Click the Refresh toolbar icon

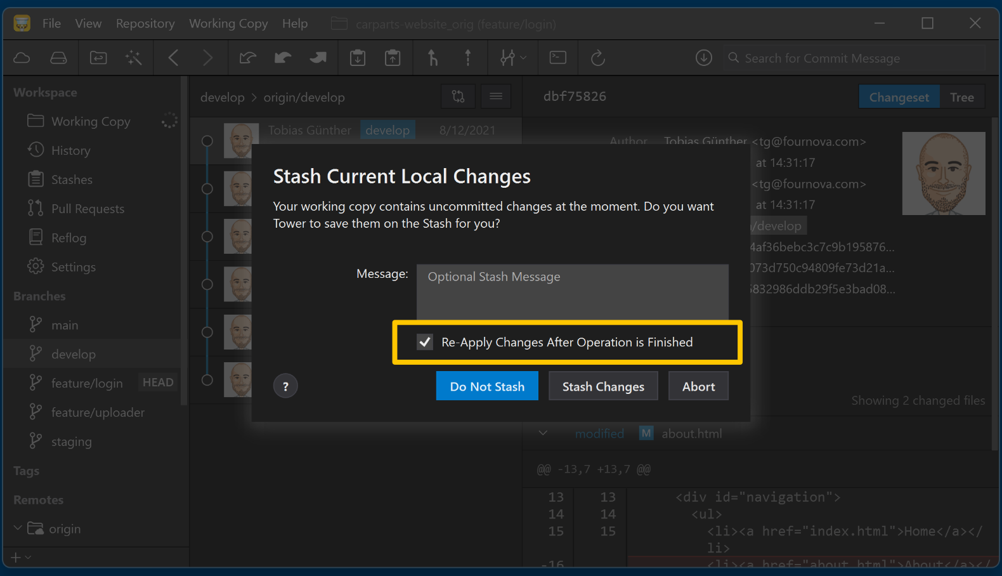pyautogui.click(x=597, y=58)
